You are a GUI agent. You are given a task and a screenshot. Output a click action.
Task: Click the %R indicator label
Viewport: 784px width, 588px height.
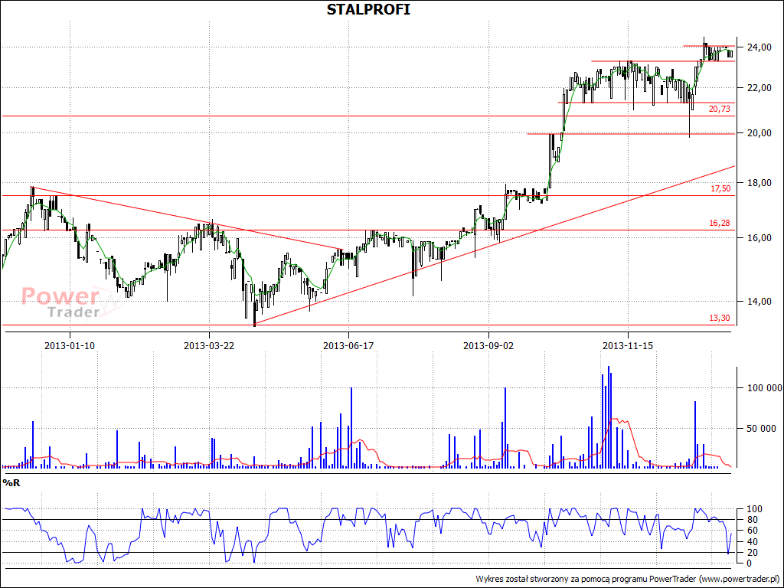click(11, 482)
